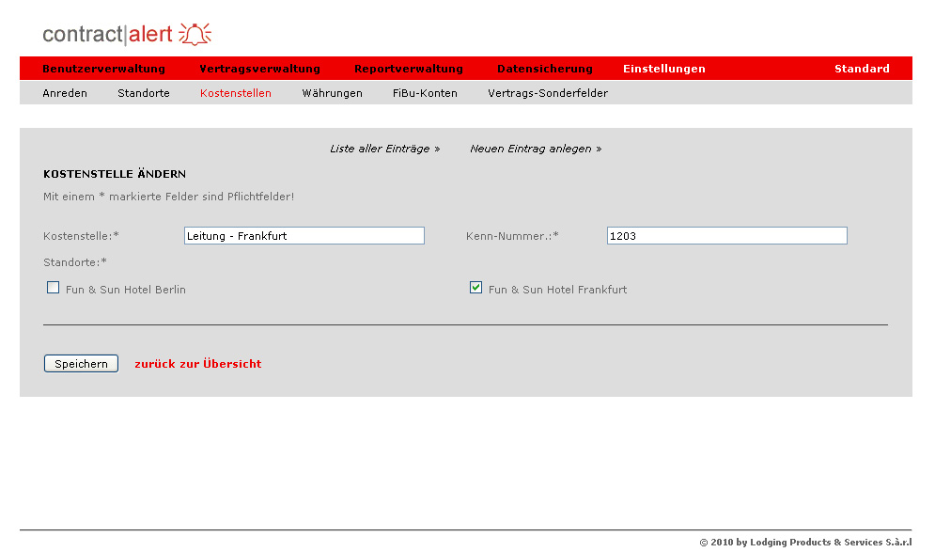Viewport: 935px width, 552px height.
Task: Uncheck the Fun & Sun Hotel Frankfurt checkbox
Action: [x=476, y=288]
